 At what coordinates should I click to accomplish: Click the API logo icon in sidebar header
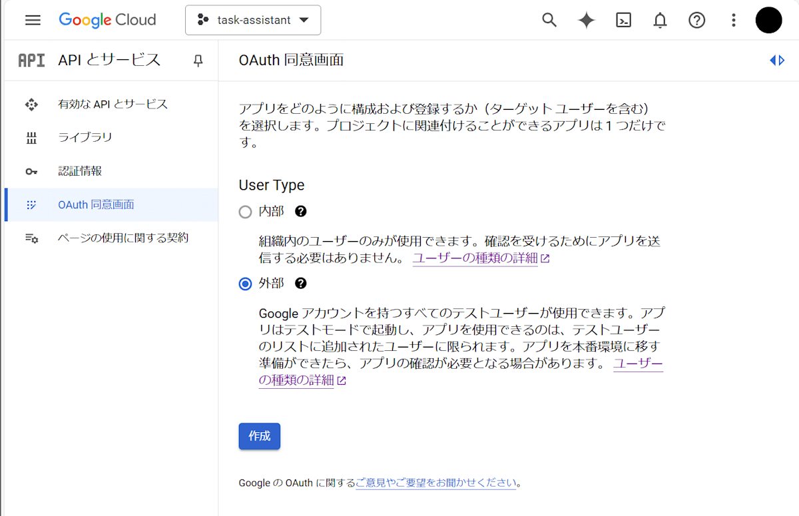pyautogui.click(x=31, y=61)
